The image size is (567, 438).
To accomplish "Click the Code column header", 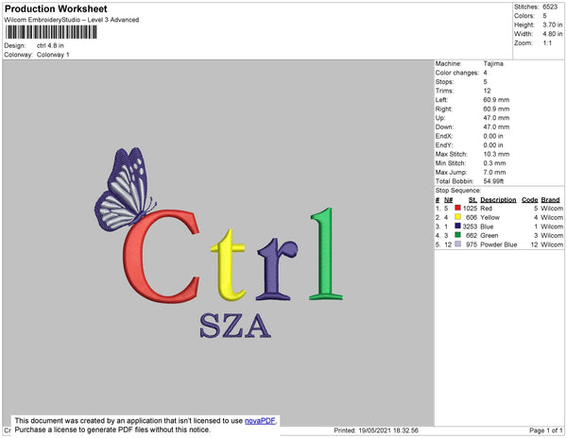I will pos(530,200).
